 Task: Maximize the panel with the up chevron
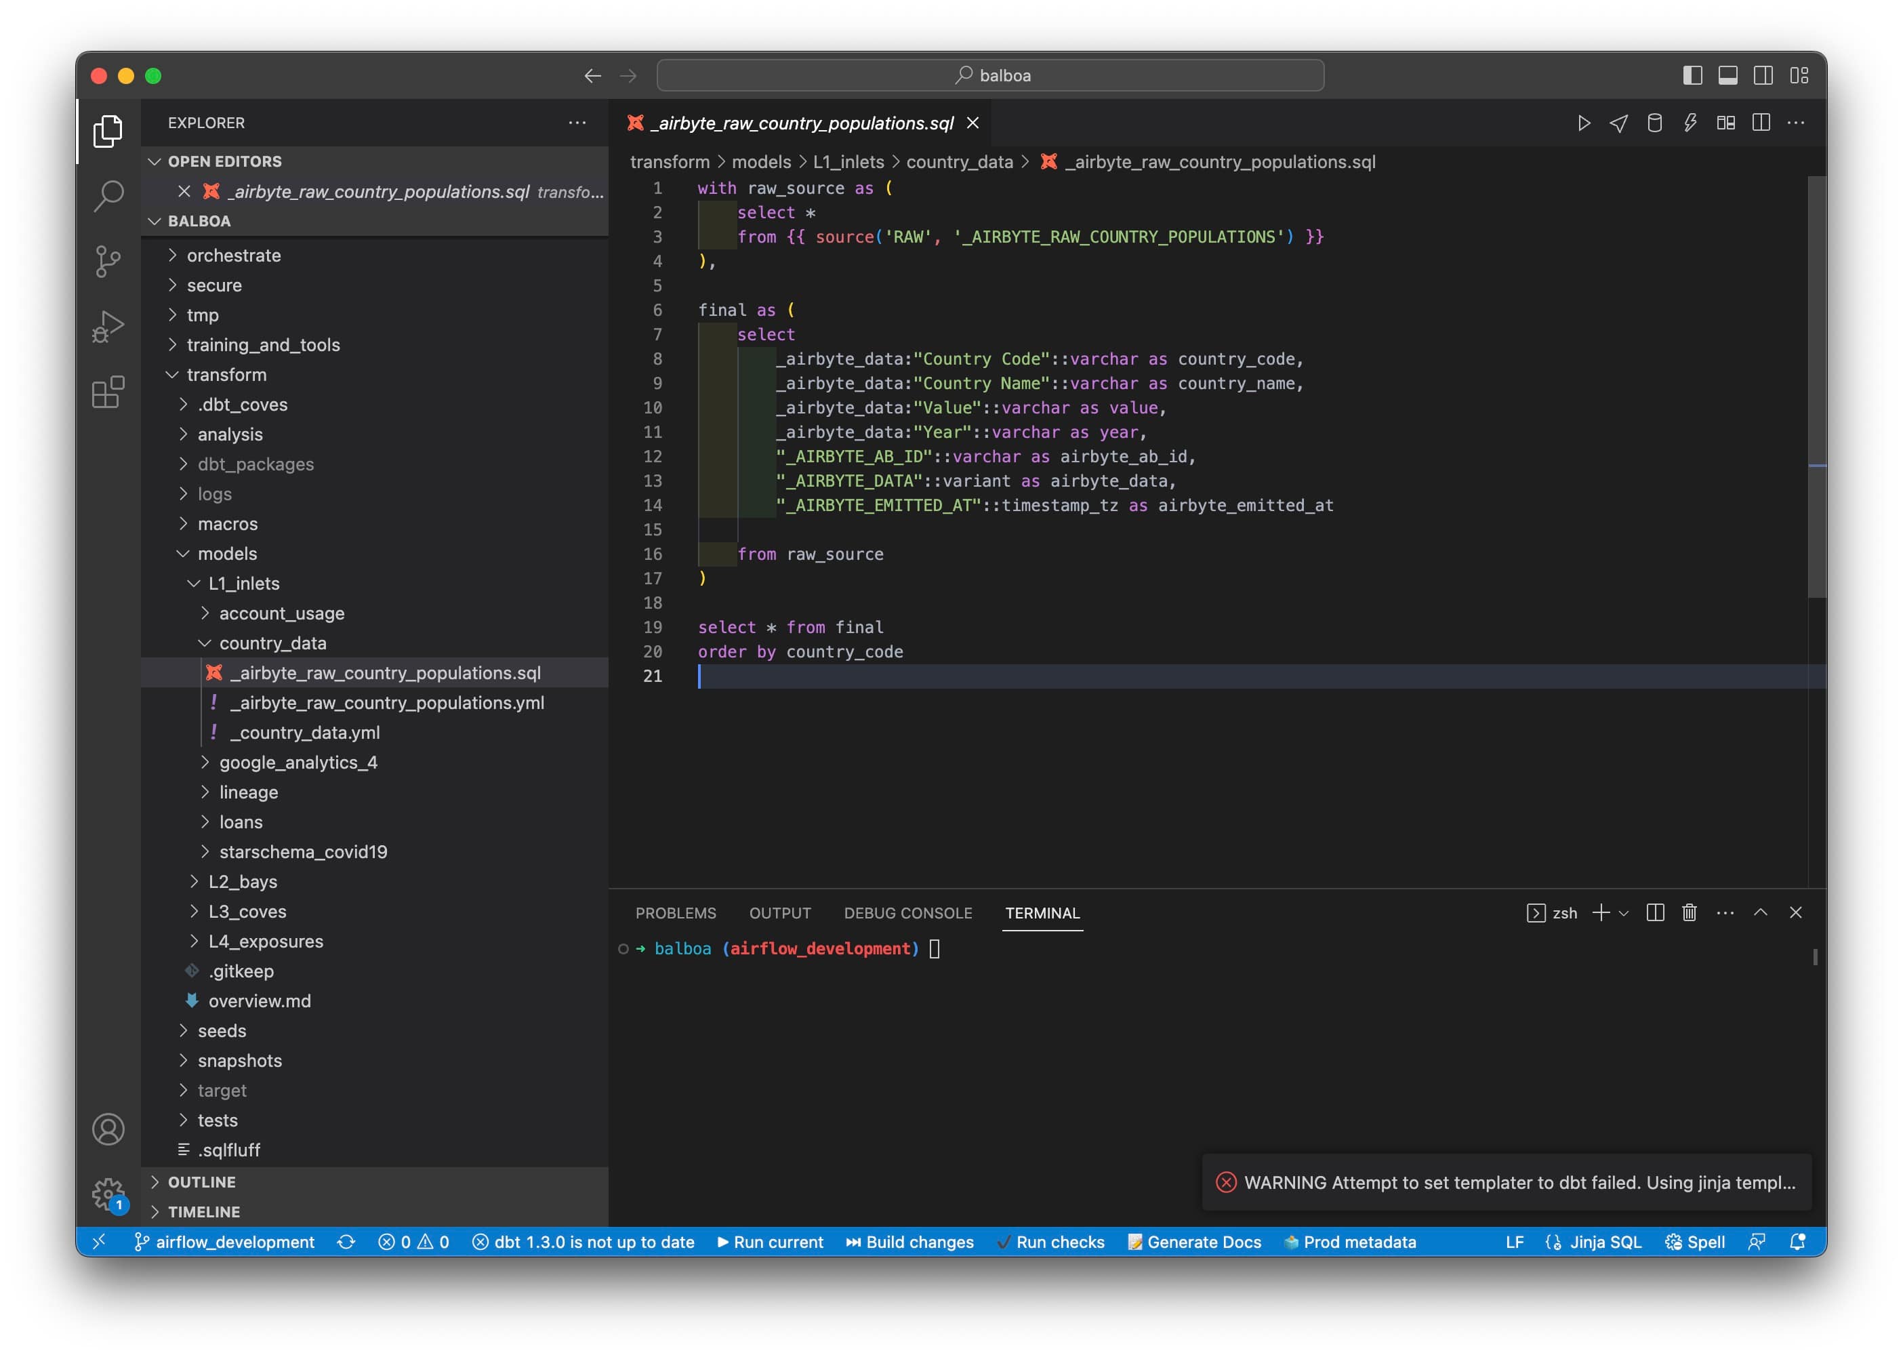[x=1760, y=912]
